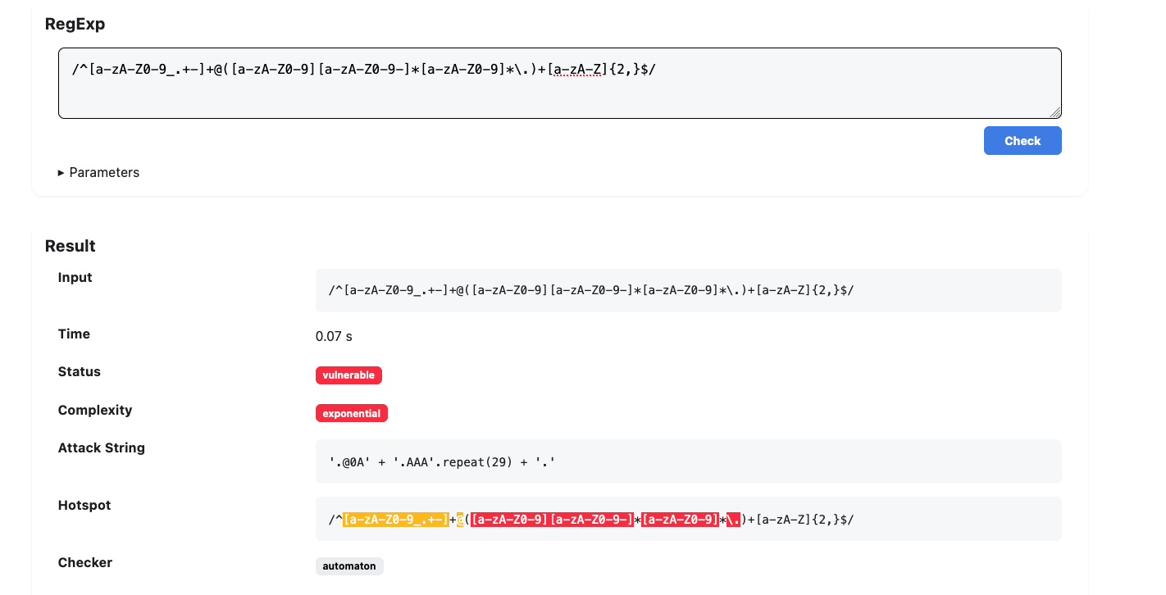Click the textarea resize grip
The image size is (1166, 595).
(x=1055, y=112)
